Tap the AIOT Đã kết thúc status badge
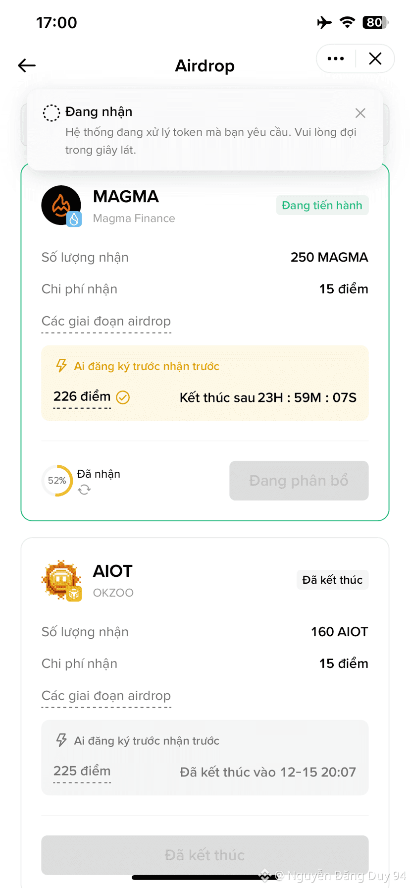Viewport: 410px width, 888px height. click(x=333, y=580)
